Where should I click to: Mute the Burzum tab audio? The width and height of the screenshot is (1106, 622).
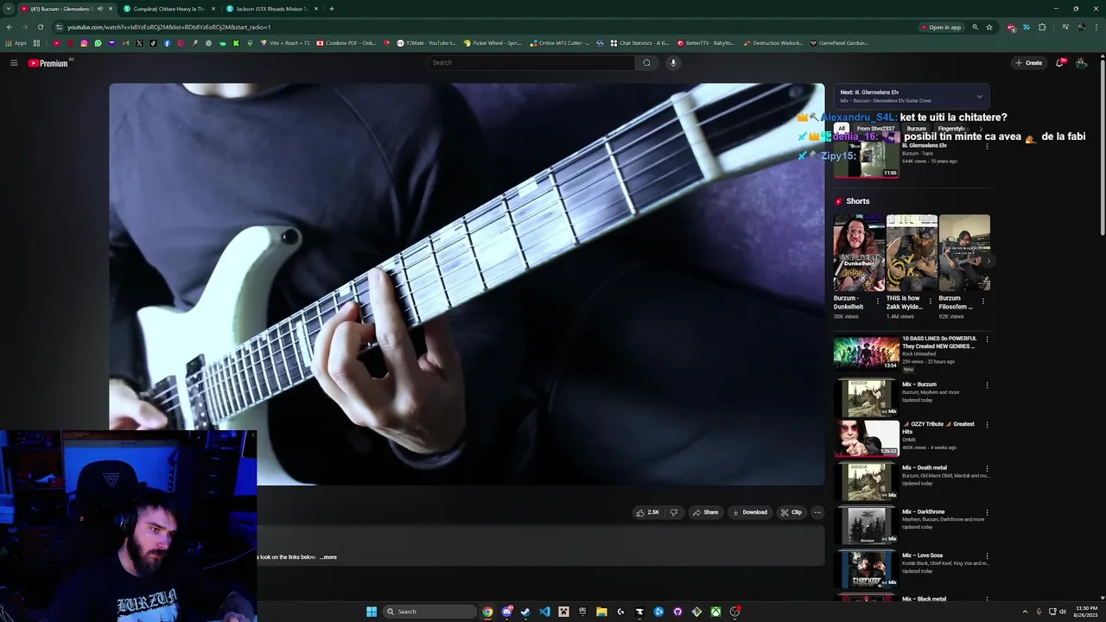click(99, 9)
